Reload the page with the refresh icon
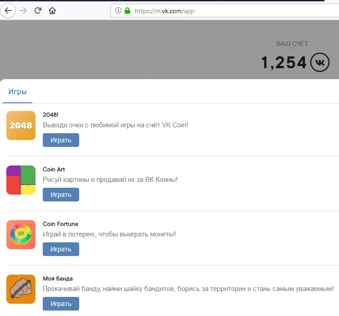Screen dimensions: 339x316 pos(38,10)
